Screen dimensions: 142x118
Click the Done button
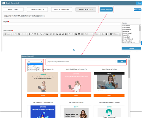pos(139,3)
